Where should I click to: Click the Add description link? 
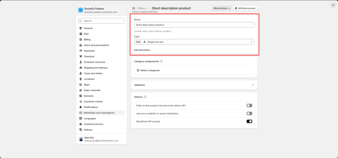(142, 50)
